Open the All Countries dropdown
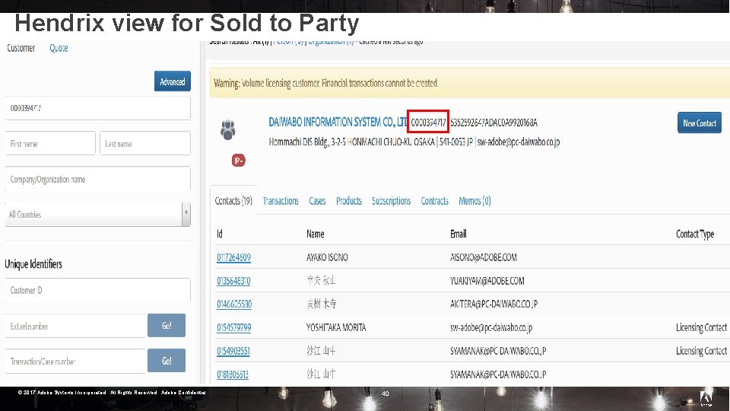 (98, 215)
